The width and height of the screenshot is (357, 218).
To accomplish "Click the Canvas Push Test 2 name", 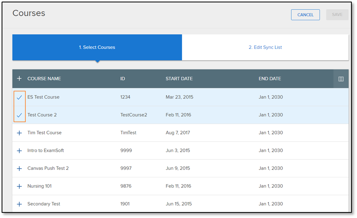I will click(48, 168).
